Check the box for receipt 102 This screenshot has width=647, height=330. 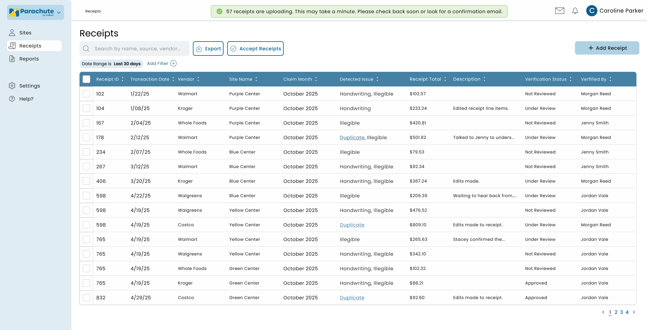87,94
